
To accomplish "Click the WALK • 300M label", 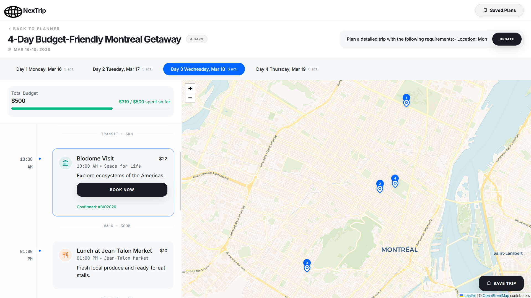I will coord(117,226).
